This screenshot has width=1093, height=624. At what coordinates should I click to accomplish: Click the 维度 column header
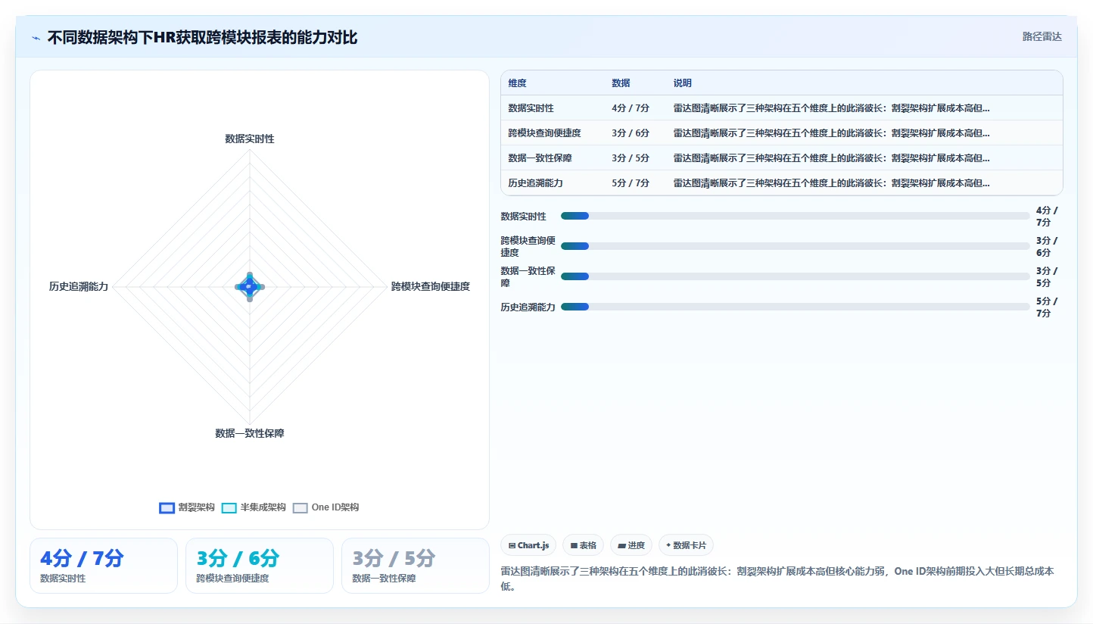518,83
